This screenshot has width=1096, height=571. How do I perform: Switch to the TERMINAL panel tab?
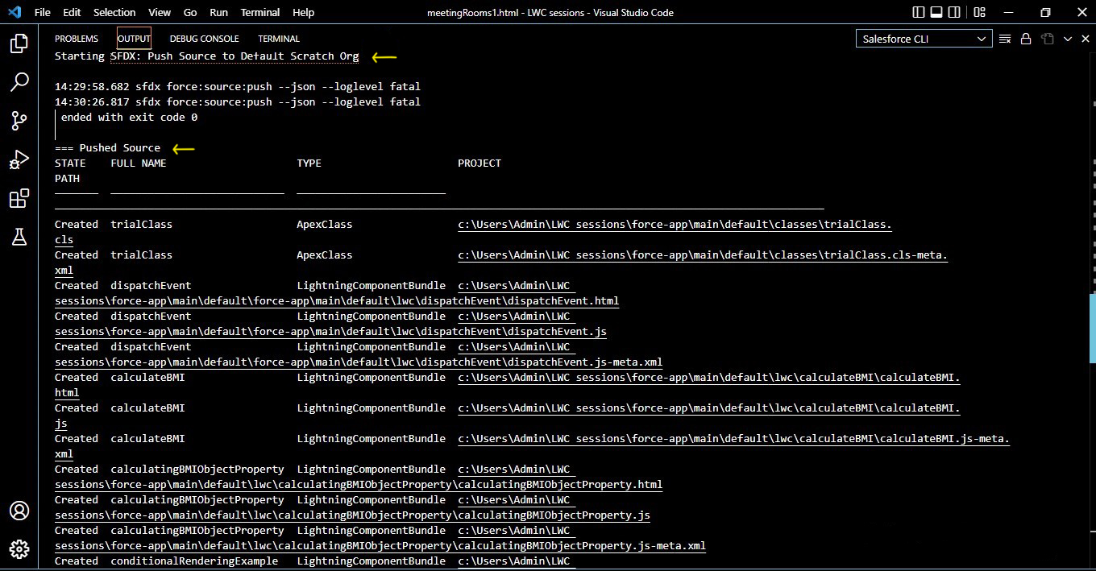point(279,39)
